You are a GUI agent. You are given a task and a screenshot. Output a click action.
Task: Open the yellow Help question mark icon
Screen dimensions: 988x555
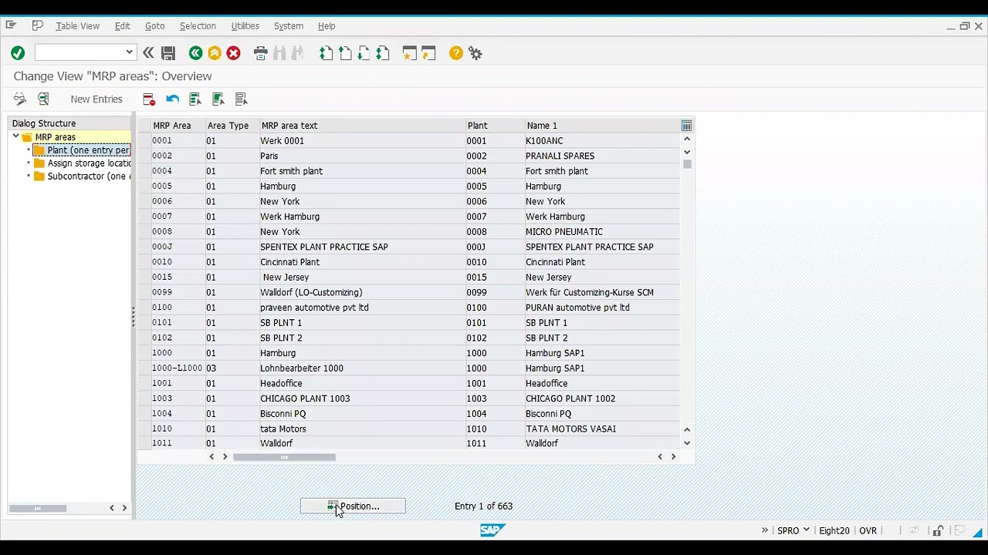click(x=456, y=53)
